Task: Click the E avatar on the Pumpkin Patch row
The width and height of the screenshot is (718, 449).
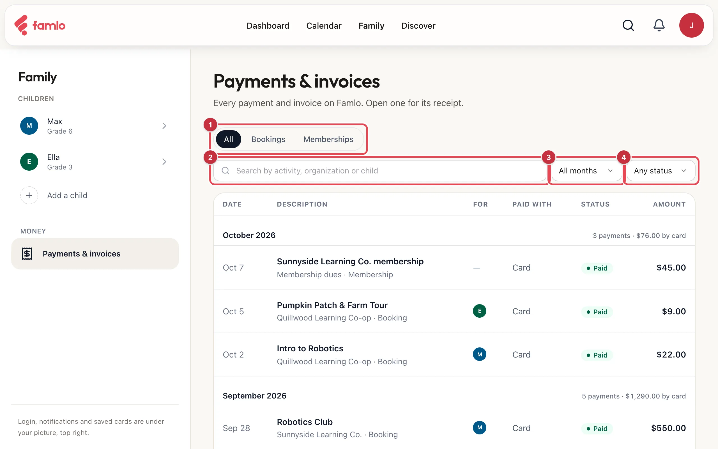Action: tap(479, 311)
